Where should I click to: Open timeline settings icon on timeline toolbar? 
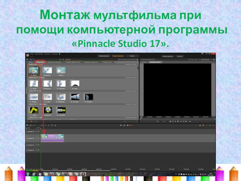tap(27, 125)
